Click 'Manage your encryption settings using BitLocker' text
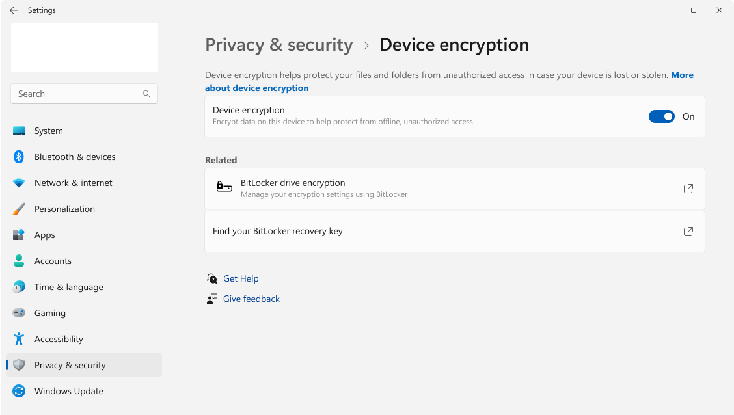The height and width of the screenshot is (415, 734). [324, 194]
